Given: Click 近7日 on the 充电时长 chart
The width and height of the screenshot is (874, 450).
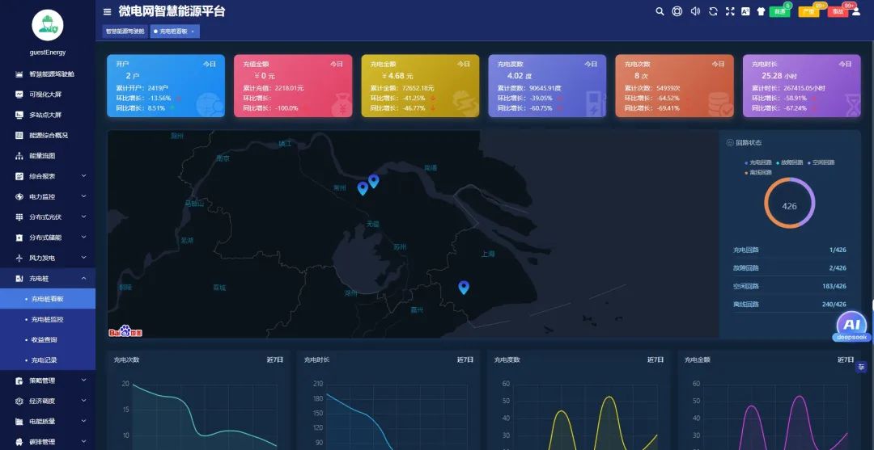Looking at the screenshot, I should (465, 360).
